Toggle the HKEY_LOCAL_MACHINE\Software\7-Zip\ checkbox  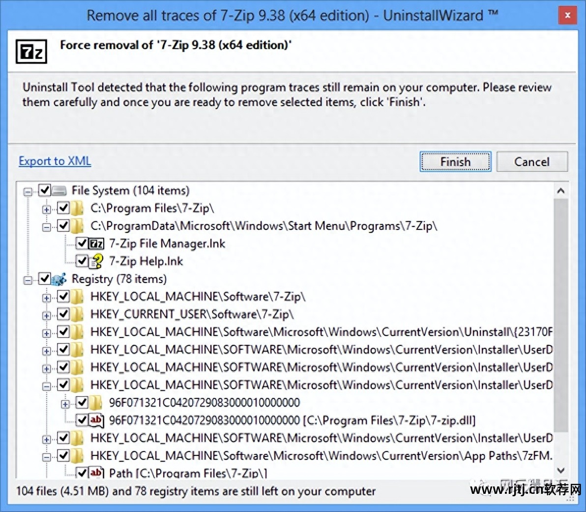coord(63,296)
